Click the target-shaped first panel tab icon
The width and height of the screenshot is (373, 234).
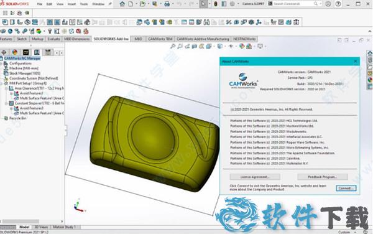4,52
